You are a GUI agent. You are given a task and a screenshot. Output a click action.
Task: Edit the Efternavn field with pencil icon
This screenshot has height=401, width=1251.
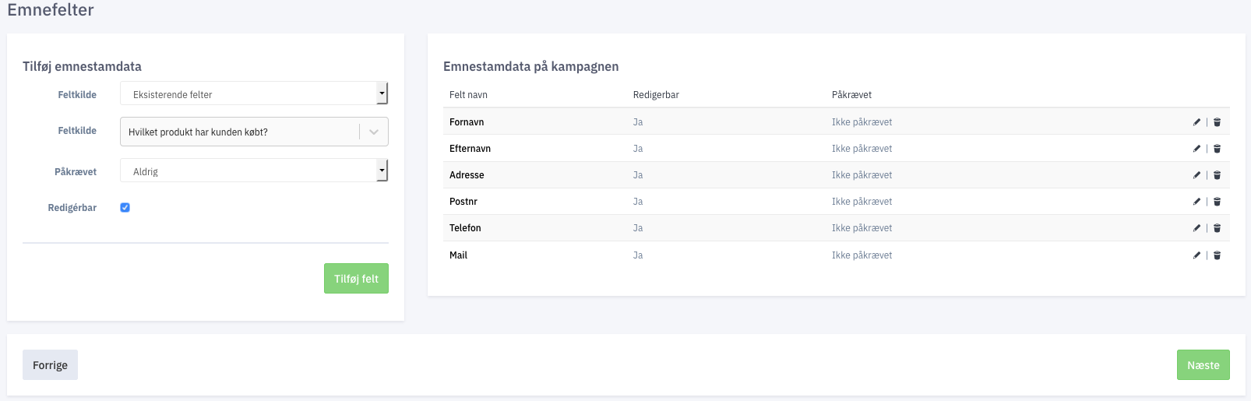coord(1196,149)
